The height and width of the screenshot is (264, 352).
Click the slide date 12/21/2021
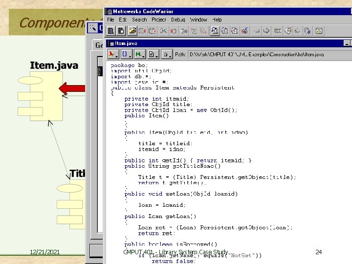[x=44, y=252]
